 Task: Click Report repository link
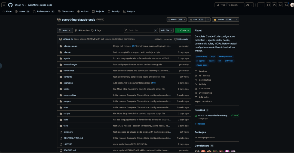[x=203, y=101]
